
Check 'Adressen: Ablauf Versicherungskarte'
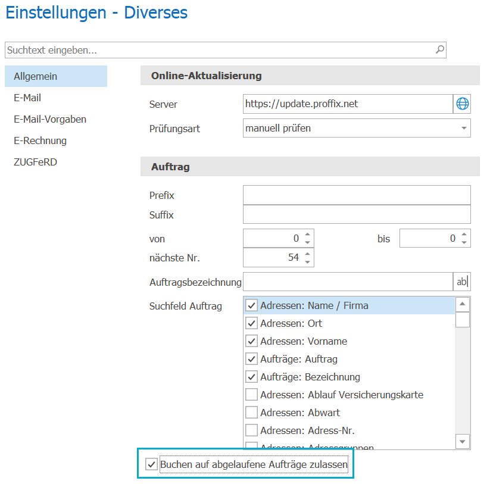point(252,395)
